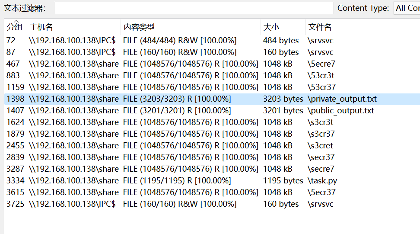Click group number 1398
This screenshot has width=420, height=234.
[15, 99]
